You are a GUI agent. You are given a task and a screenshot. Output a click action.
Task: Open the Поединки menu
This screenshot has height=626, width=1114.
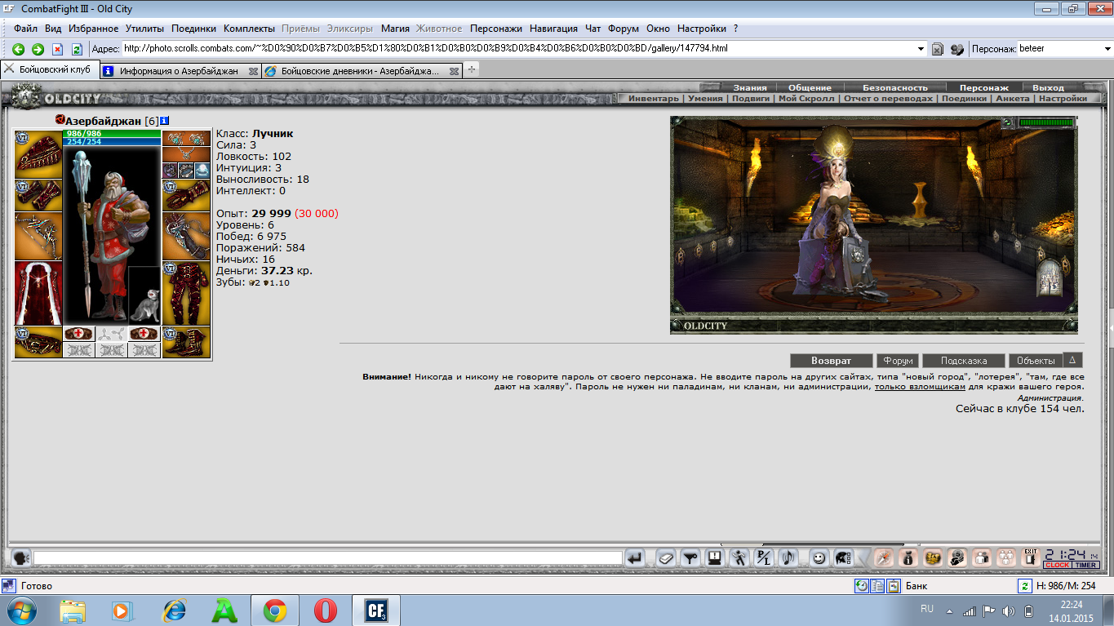click(193, 28)
